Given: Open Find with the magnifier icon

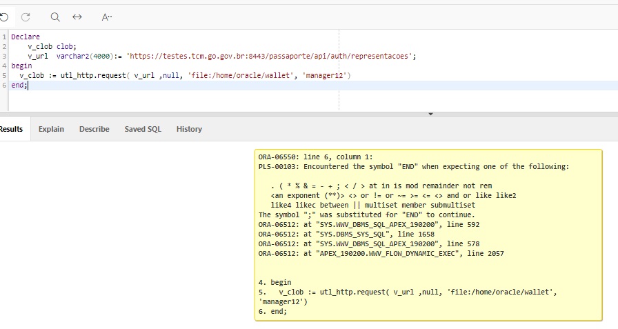Looking at the screenshot, I should pos(55,17).
